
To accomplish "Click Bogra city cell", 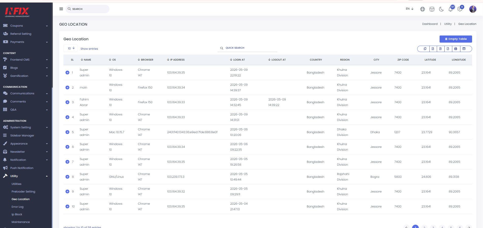I will click(x=375, y=177).
